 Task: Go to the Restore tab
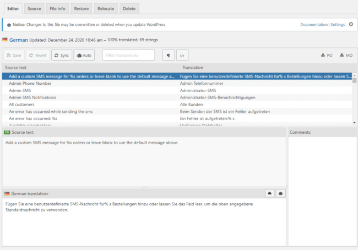(x=82, y=9)
